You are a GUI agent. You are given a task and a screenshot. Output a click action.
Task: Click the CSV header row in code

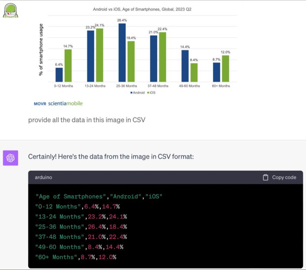(99, 196)
